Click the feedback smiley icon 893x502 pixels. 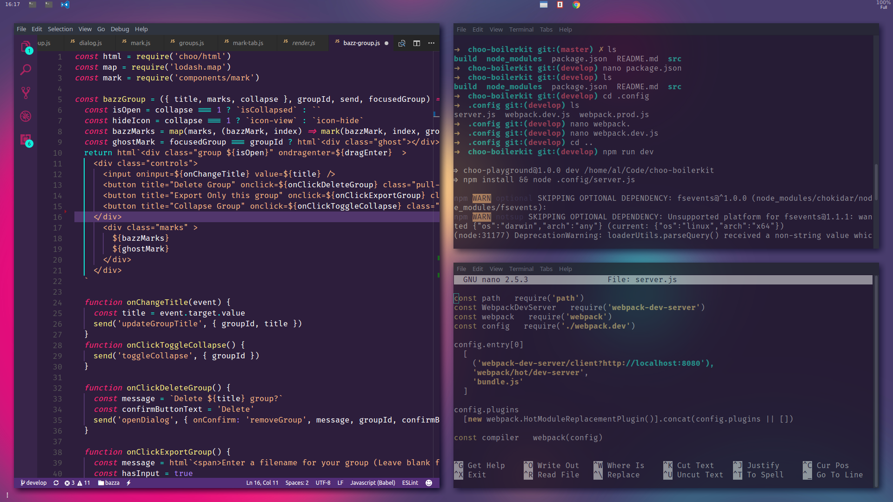pos(429,483)
